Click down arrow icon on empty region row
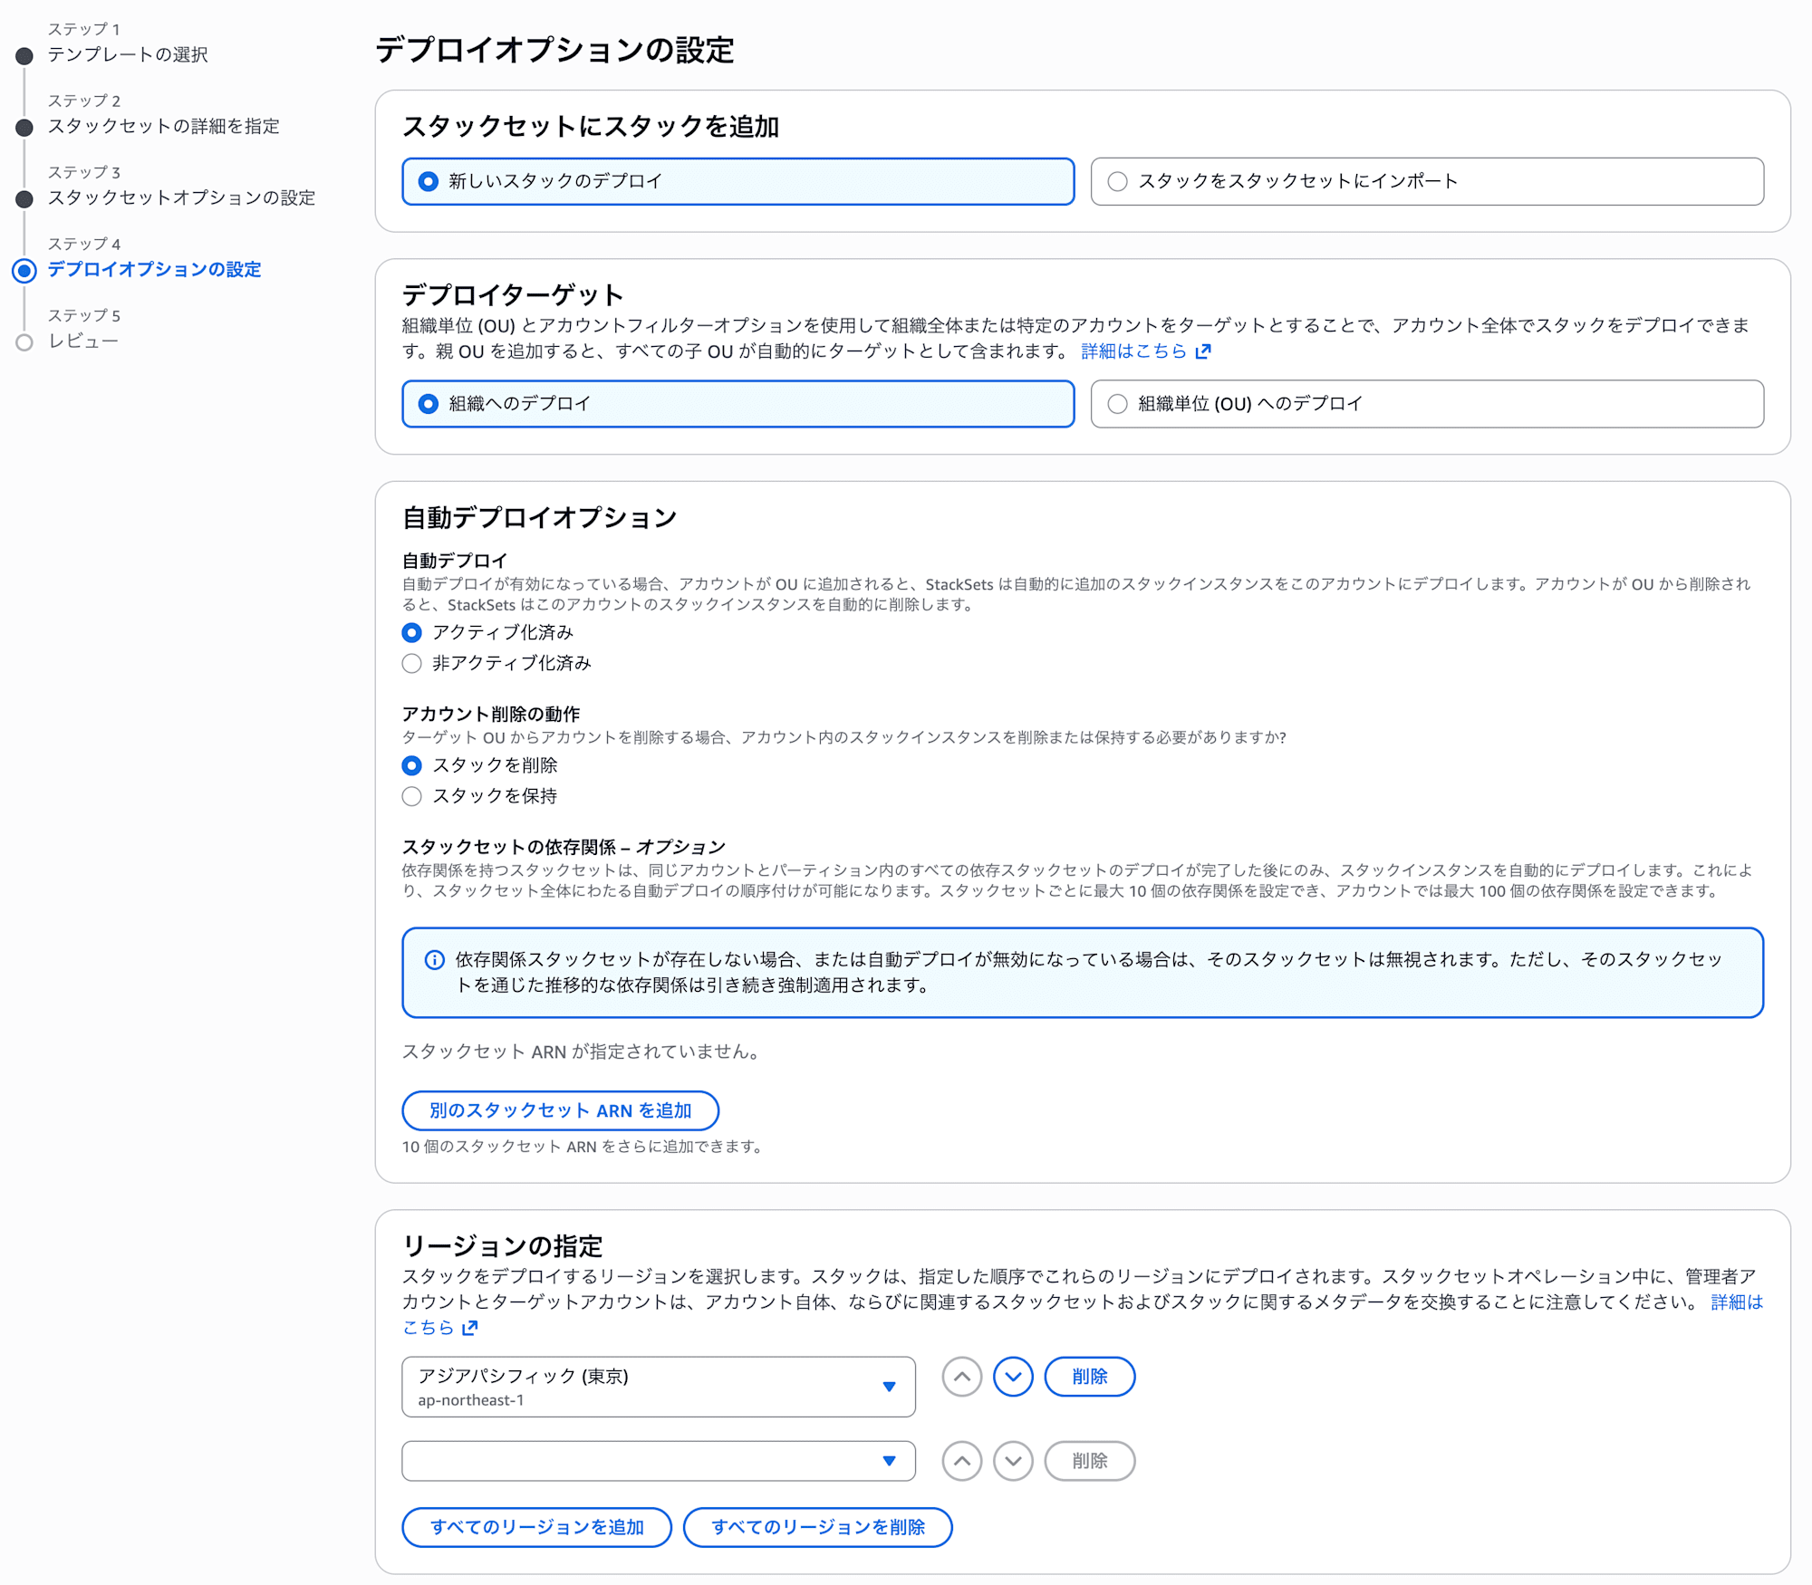The image size is (1812, 1585). click(x=1013, y=1461)
